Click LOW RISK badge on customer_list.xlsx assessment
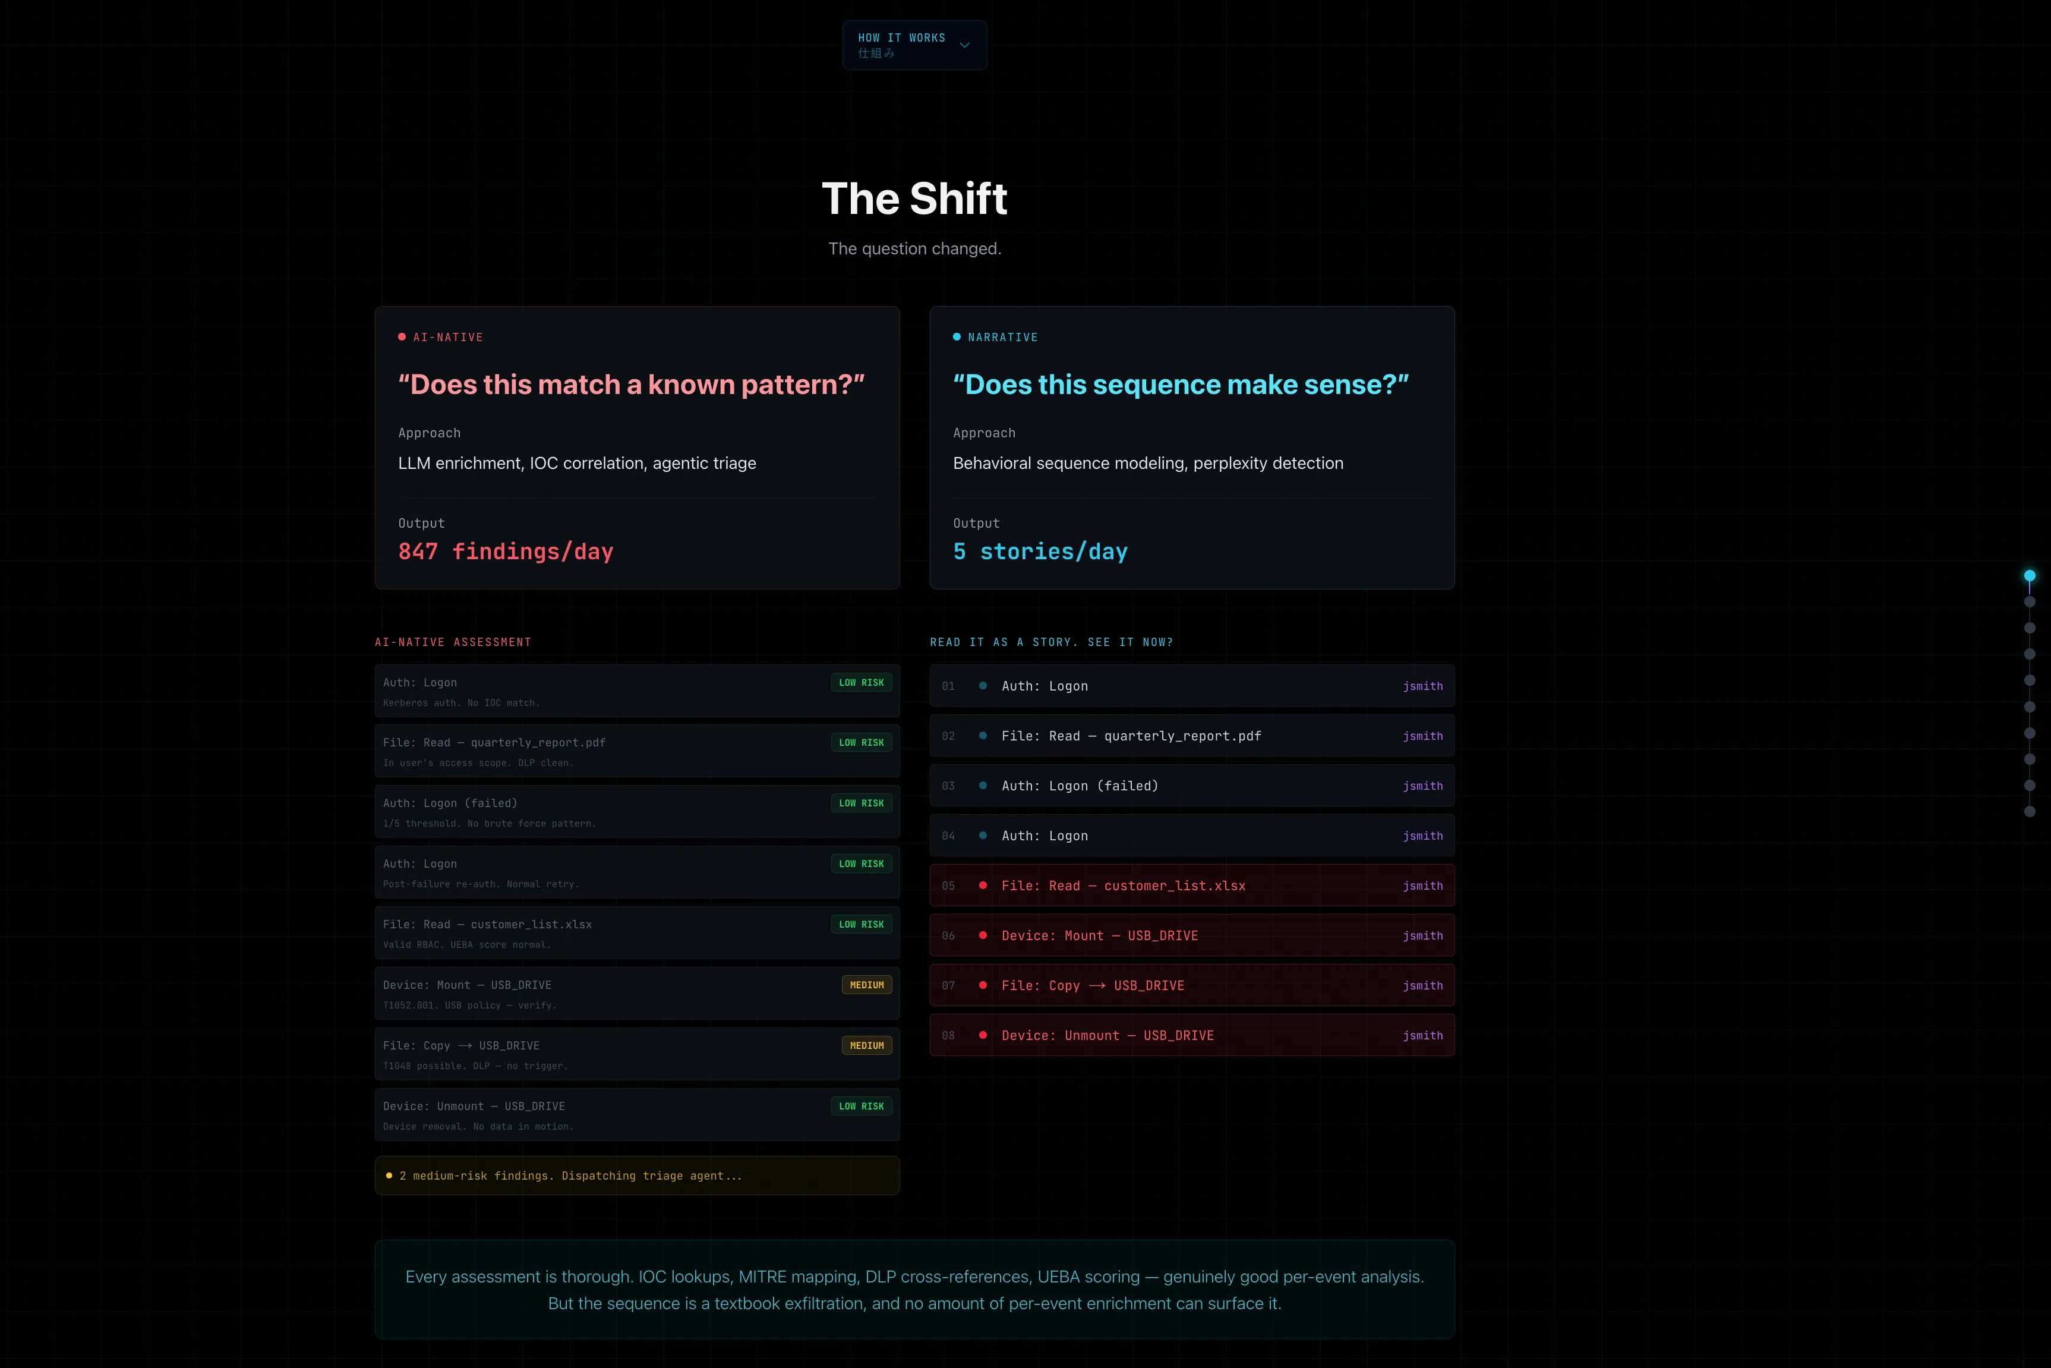Screen dimensions: 2051x1368 tap(861, 924)
